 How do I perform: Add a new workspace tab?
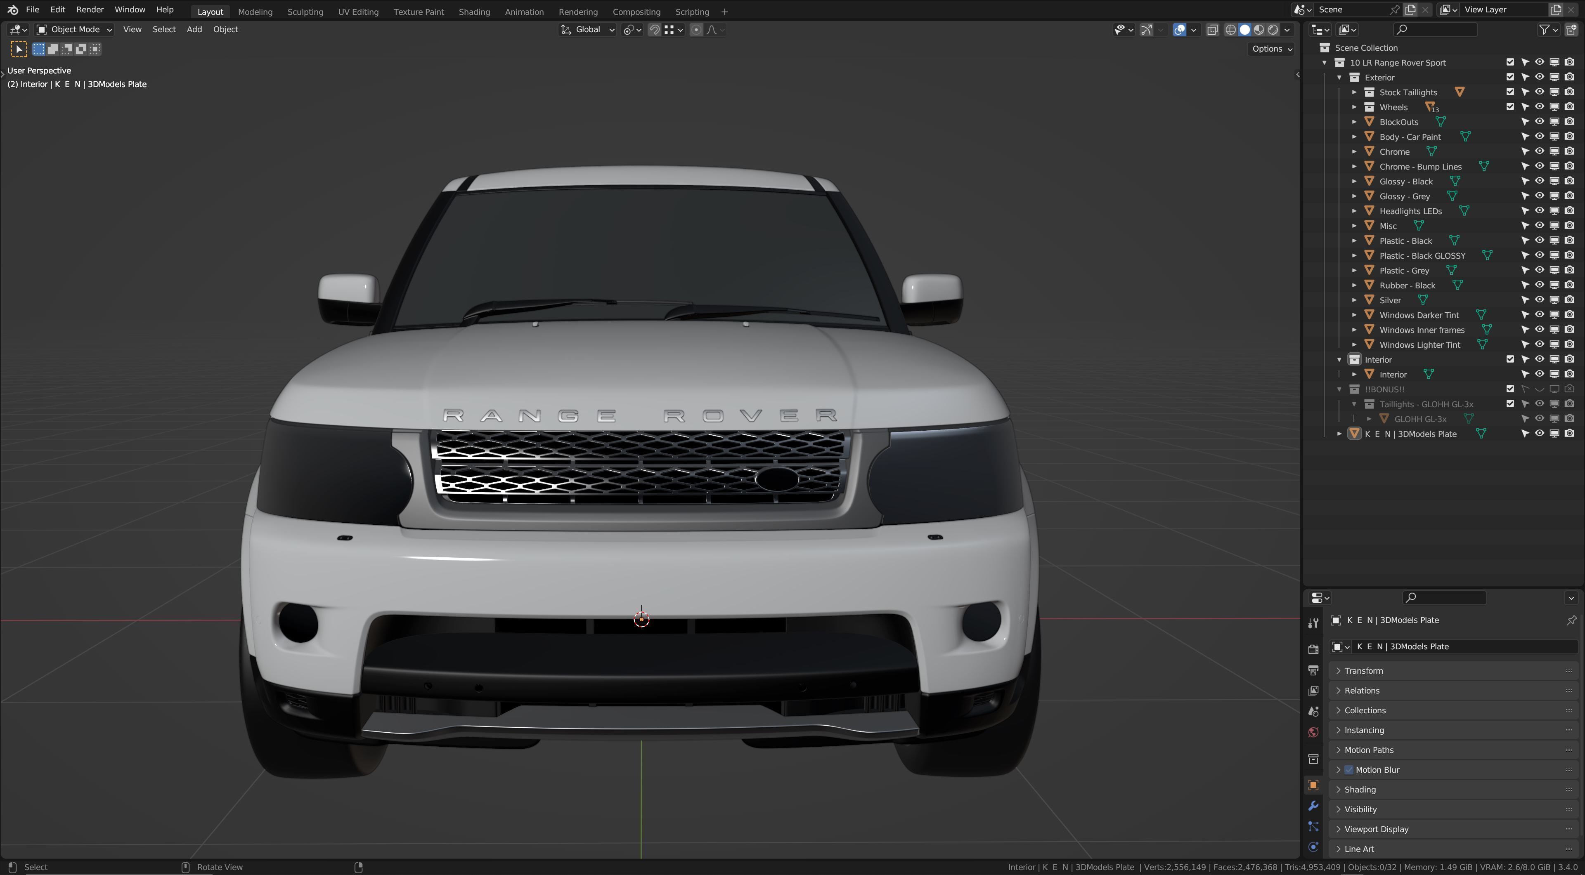pyautogui.click(x=724, y=12)
